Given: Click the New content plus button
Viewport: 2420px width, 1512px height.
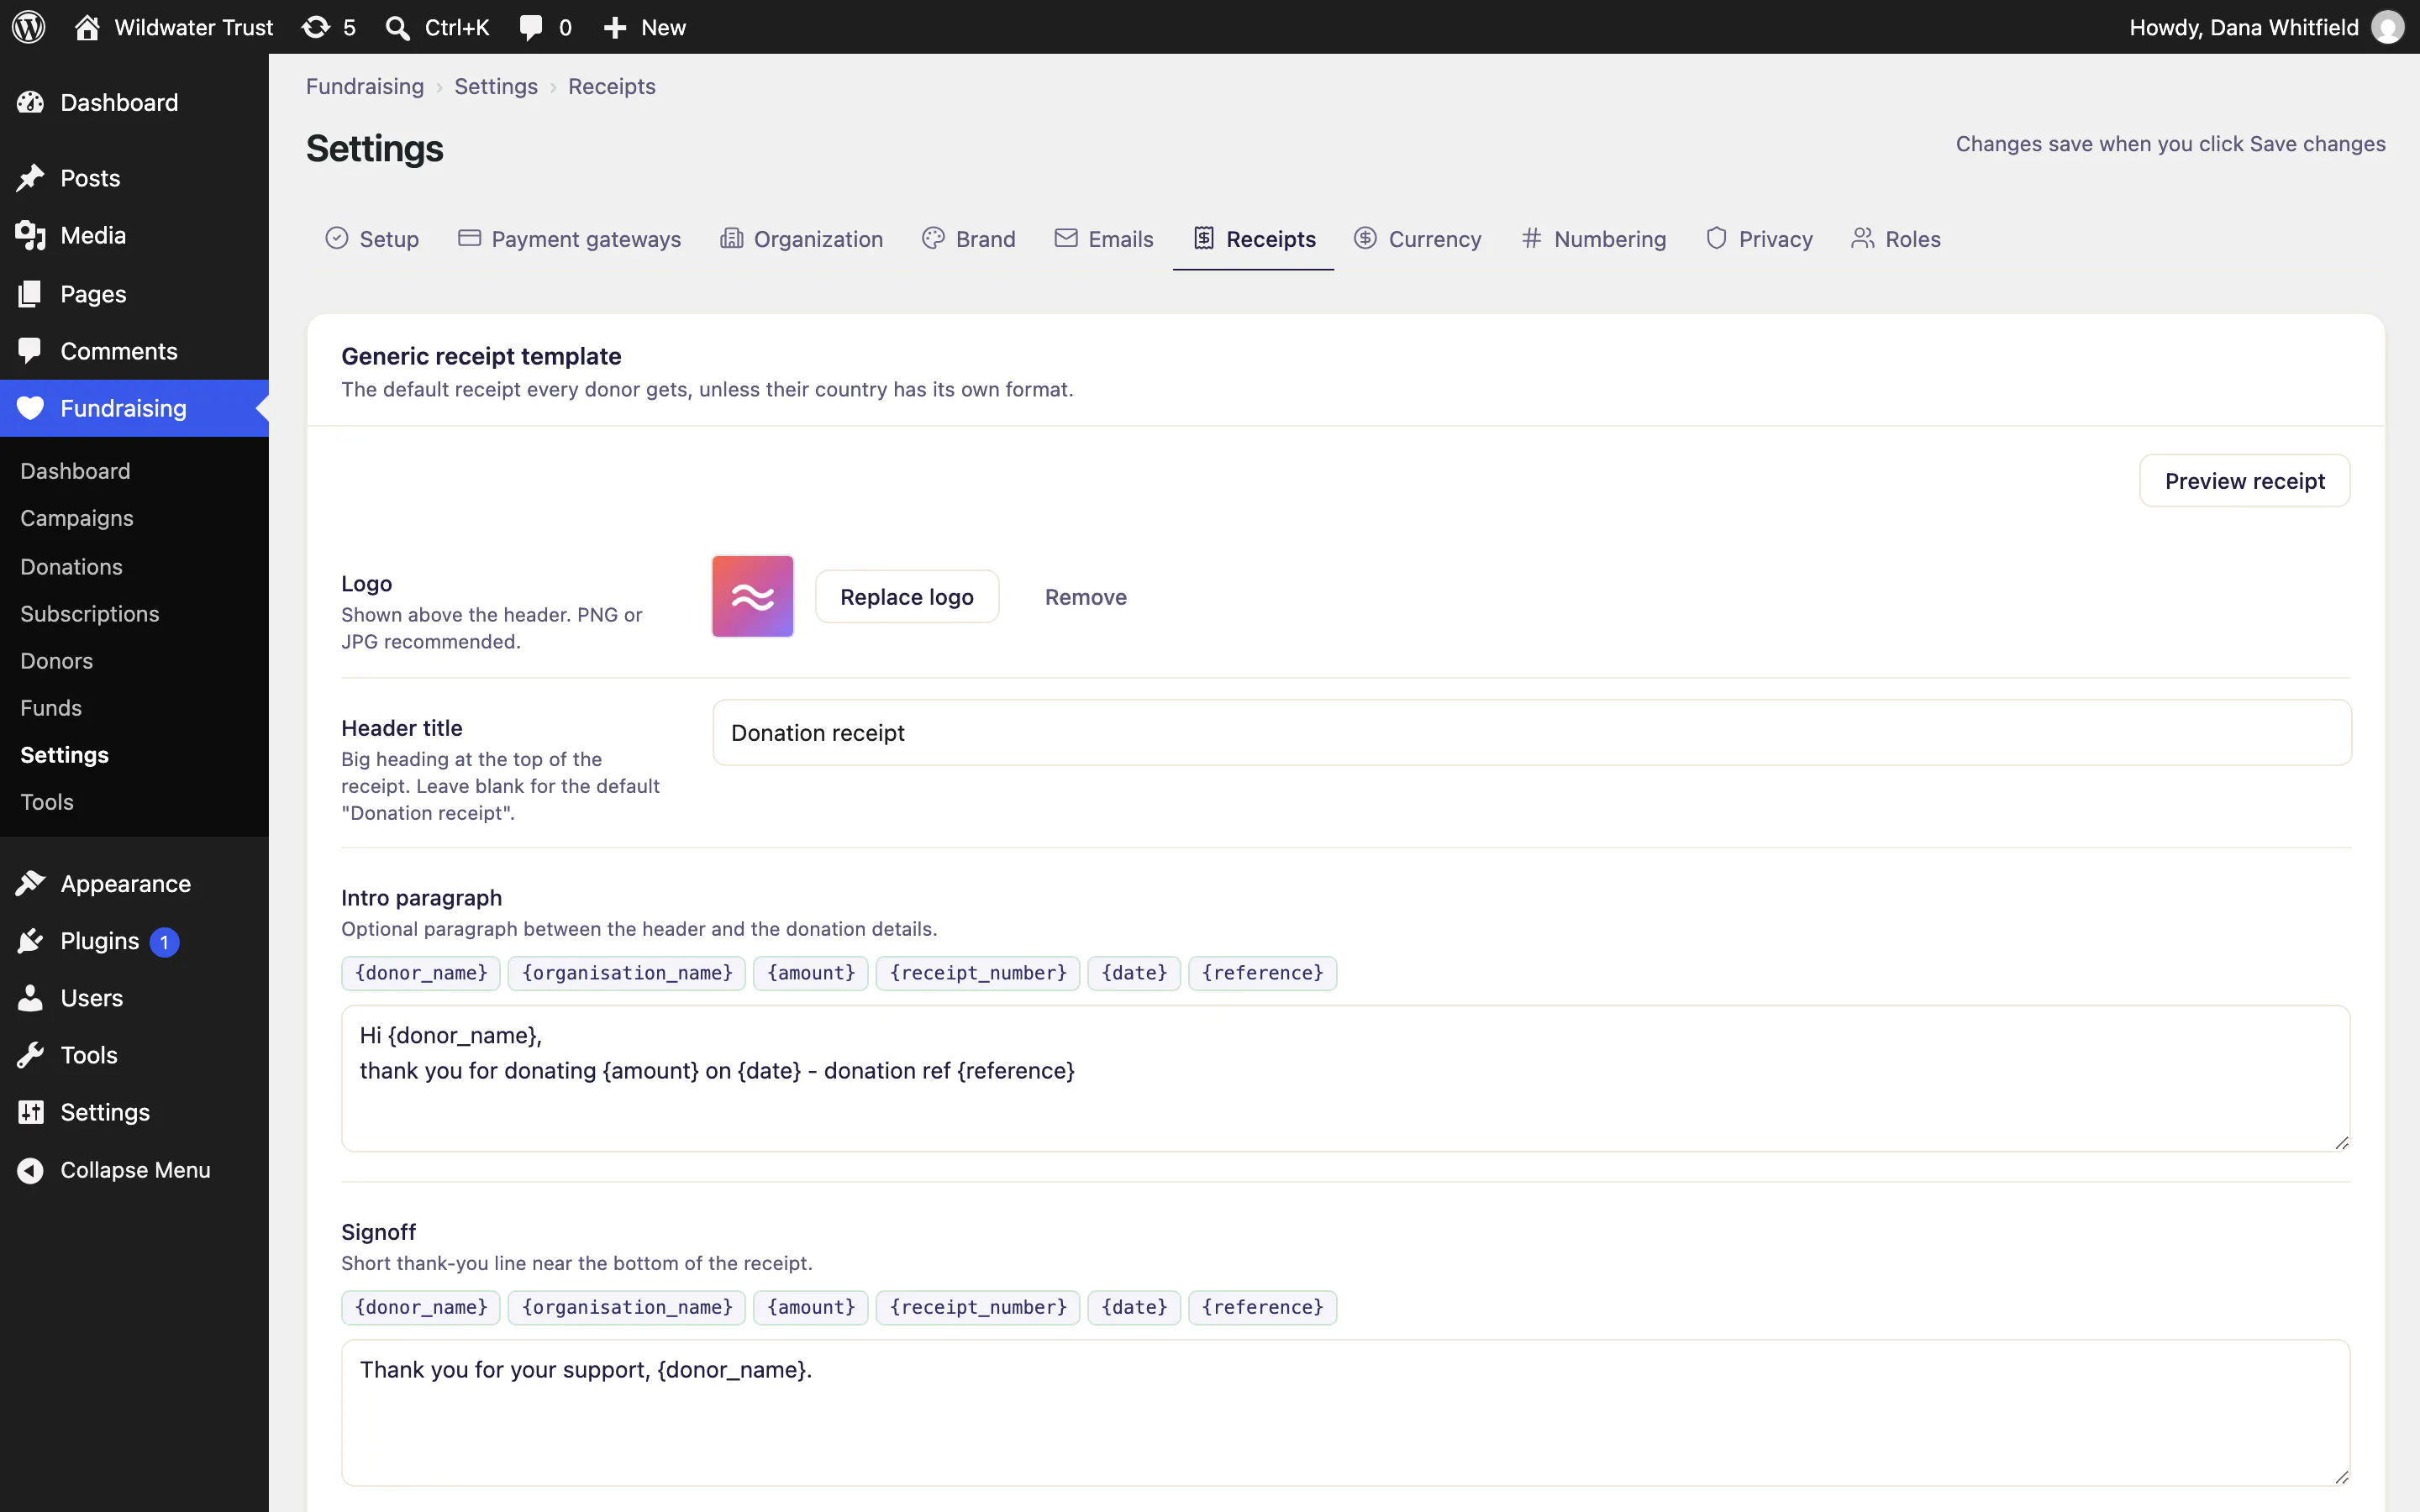Looking at the screenshot, I should point(645,27).
